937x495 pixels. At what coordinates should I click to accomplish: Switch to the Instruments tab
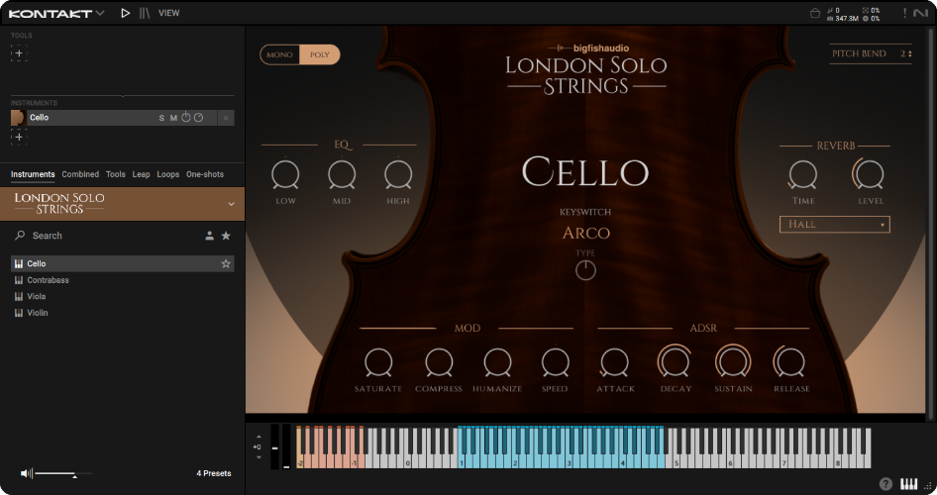point(33,174)
